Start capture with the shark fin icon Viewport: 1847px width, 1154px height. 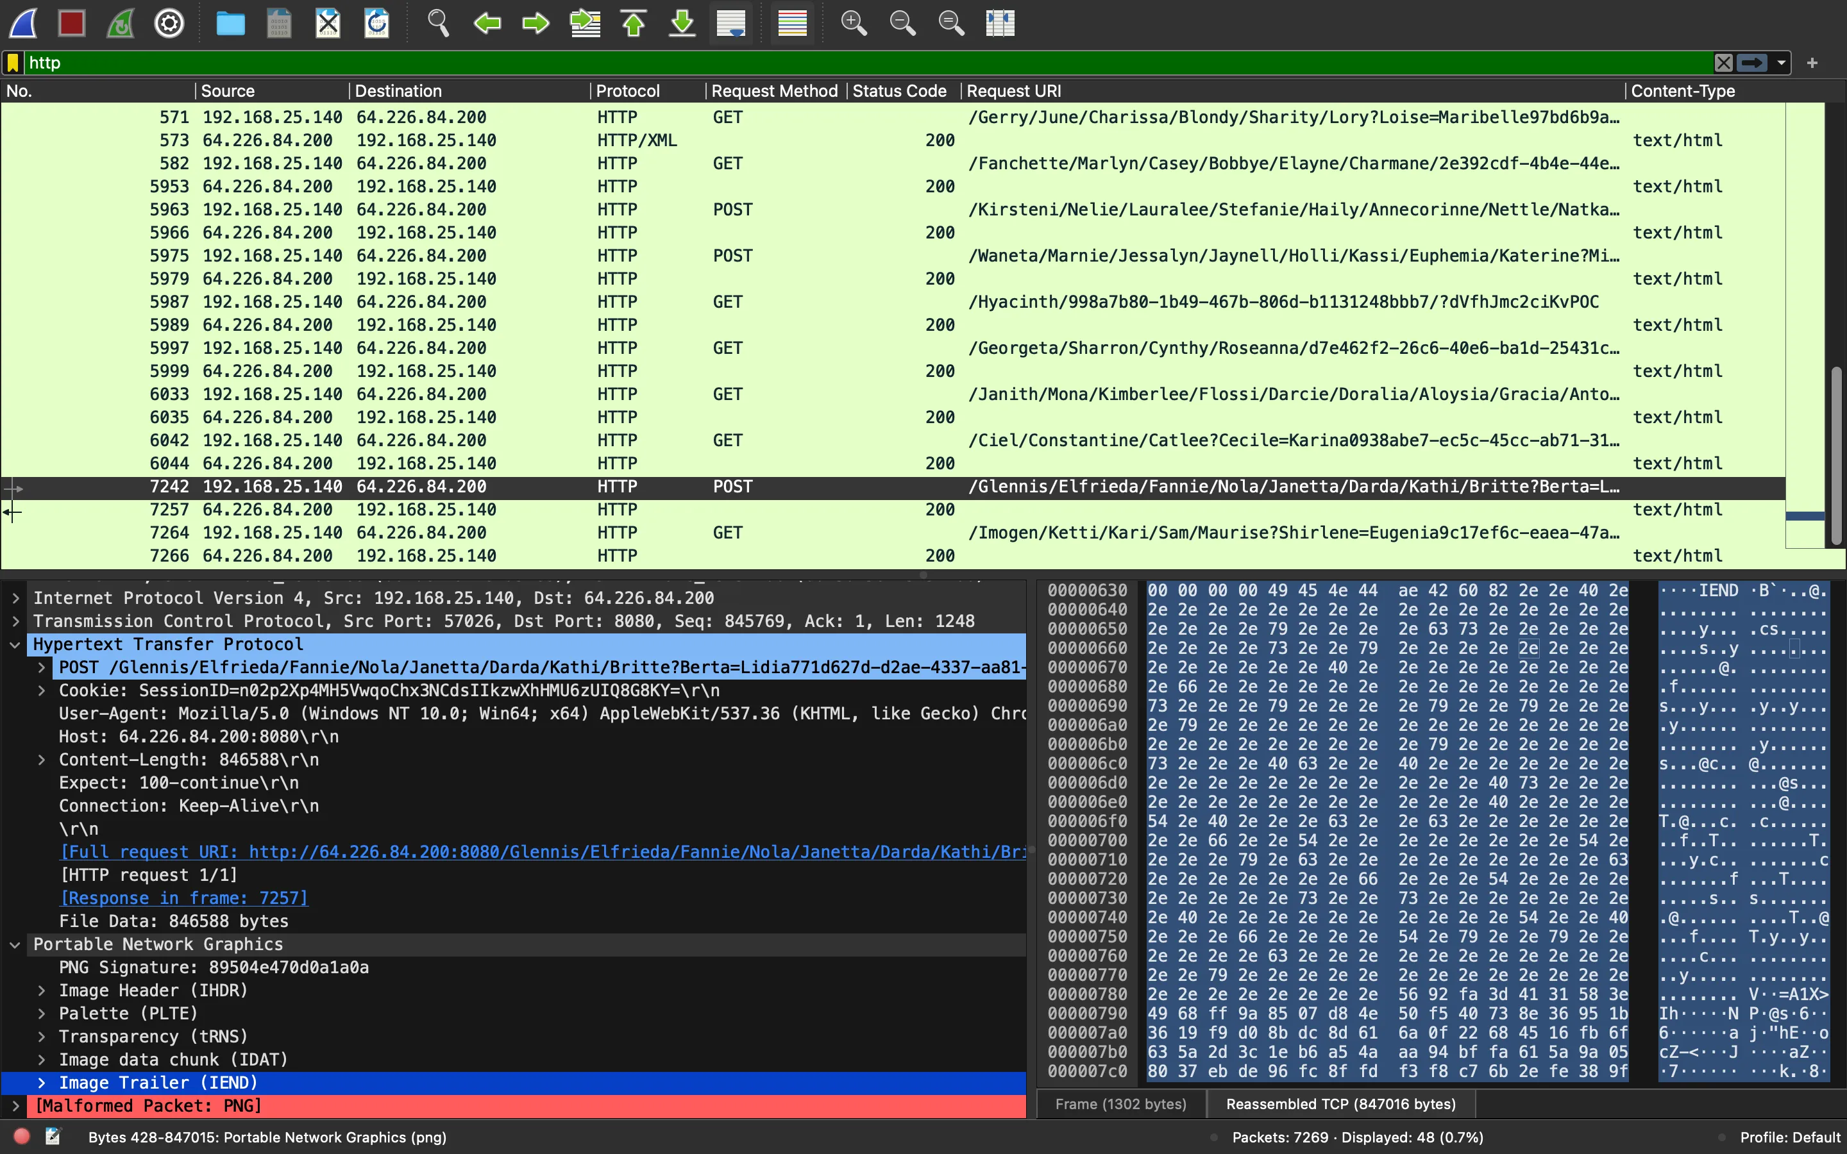point(24,23)
